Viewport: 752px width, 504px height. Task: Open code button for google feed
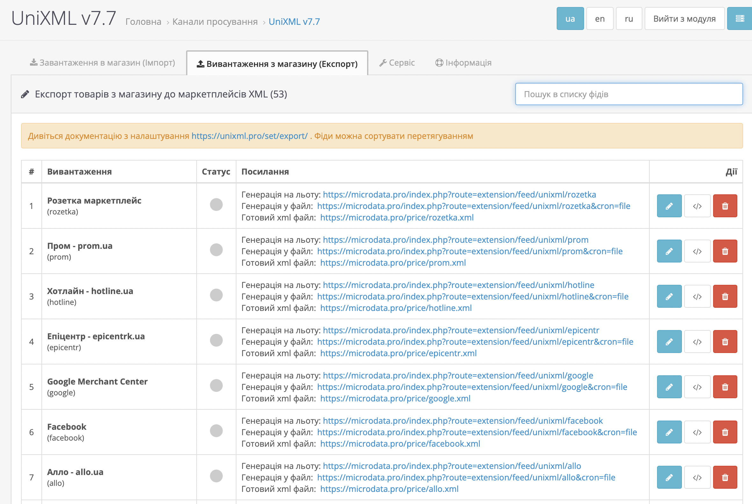click(x=697, y=387)
